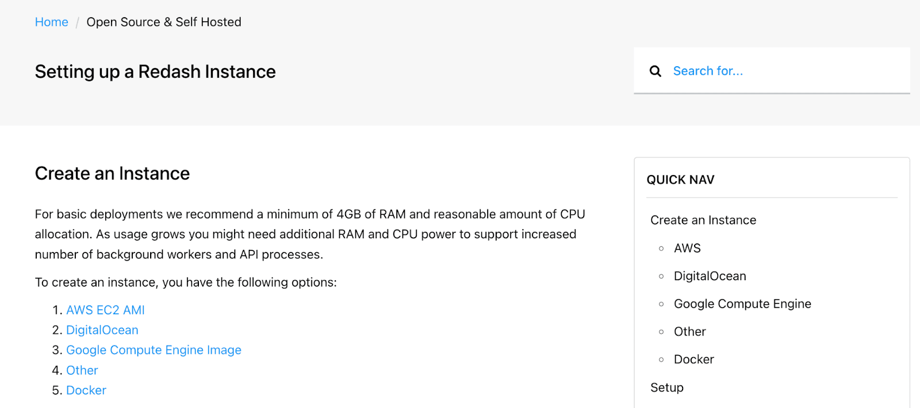Click the breadcrumb slash separator
Screen dimensions: 920x408
pyautogui.click(x=77, y=22)
